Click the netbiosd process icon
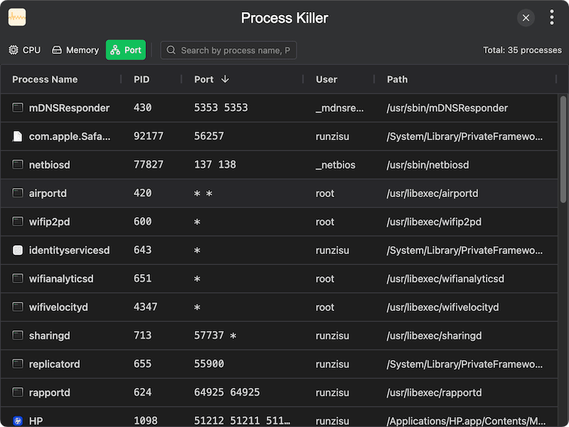569x427 pixels. (x=18, y=165)
